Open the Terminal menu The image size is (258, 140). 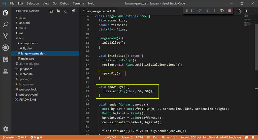(79, 4)
